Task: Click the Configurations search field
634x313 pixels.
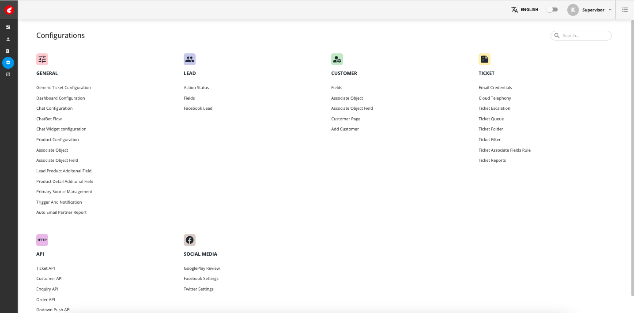Action: [x=581, y=36]
